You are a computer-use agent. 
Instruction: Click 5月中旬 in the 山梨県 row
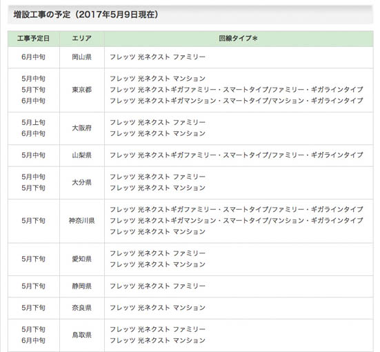coord(33,155)
